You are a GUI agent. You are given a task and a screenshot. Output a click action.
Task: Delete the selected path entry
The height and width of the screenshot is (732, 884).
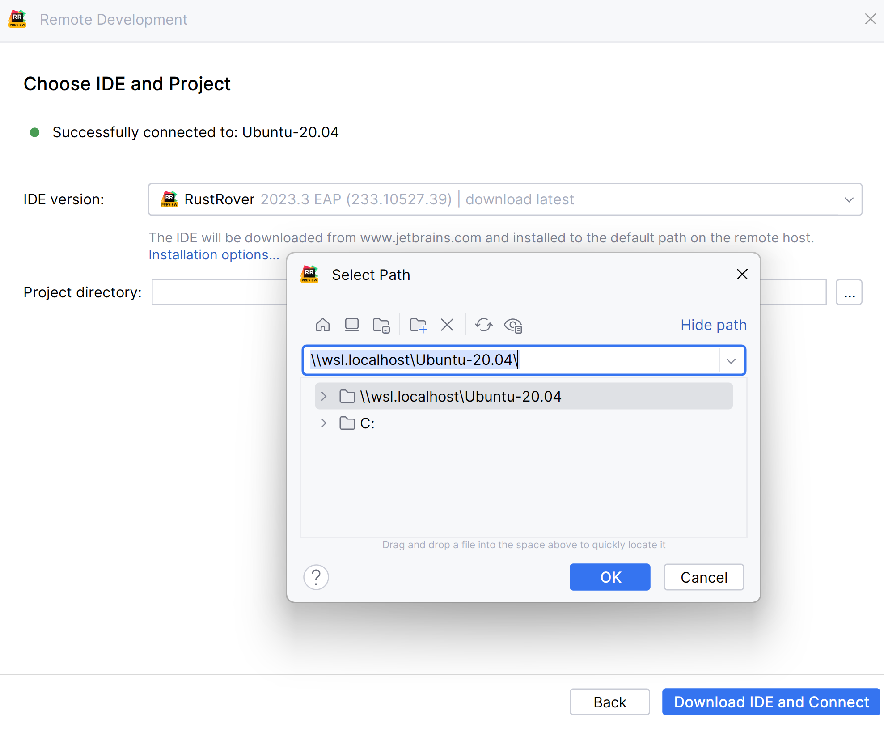(447, 325)
